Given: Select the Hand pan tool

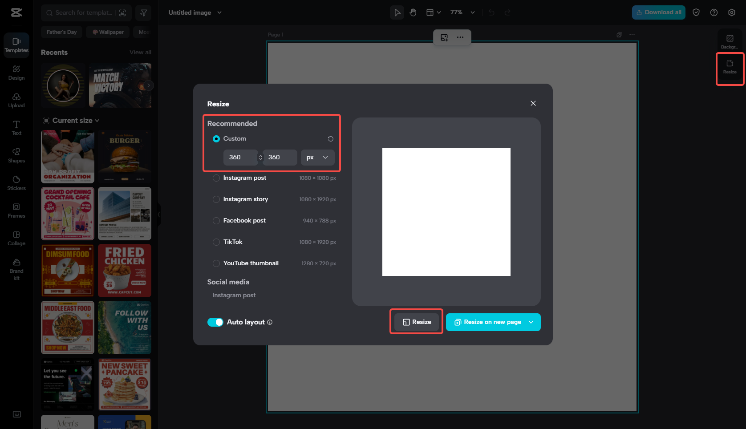Looking at the screenshot, I should (413, 12).
